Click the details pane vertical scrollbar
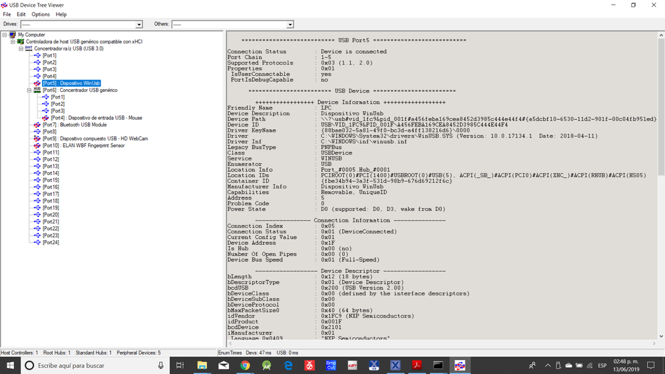Image resolution: width=665 pixels, height=374 pixels. pos(661,107)
